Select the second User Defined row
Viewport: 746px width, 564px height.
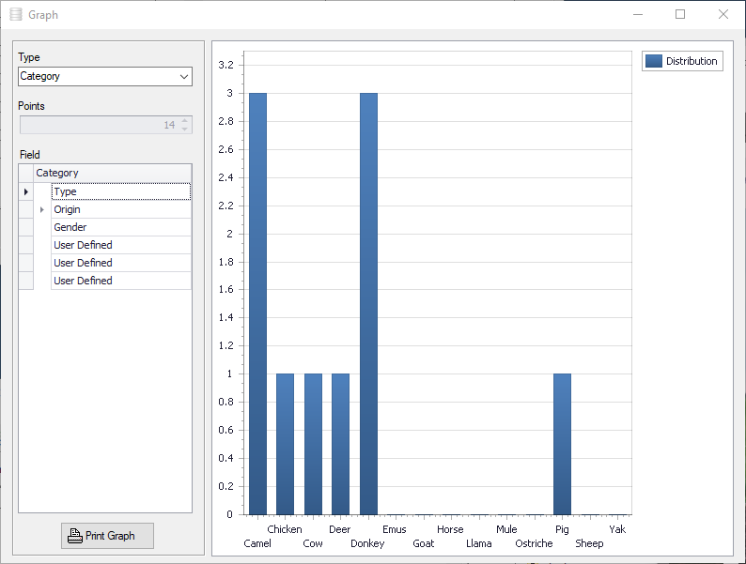[121, 263]
